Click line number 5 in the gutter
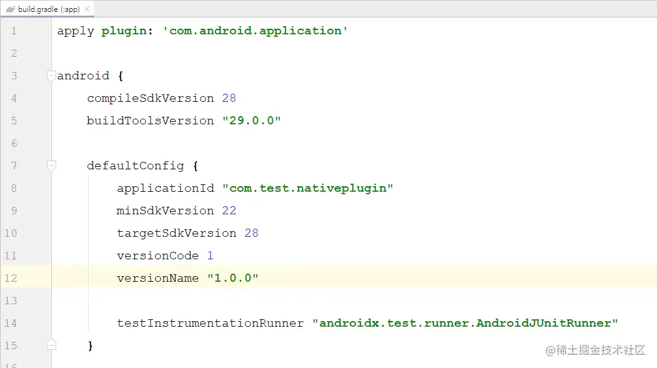The image size is (657, 368). click(x=14, y=121)
